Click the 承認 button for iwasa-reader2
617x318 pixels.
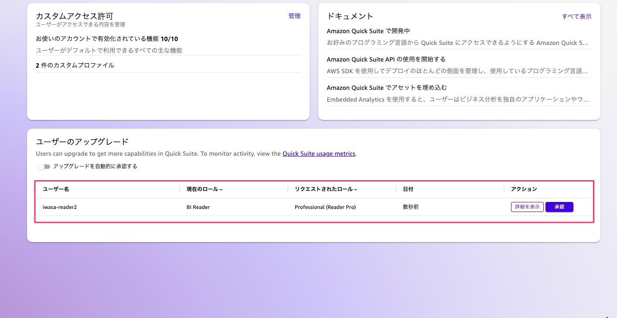559,207
